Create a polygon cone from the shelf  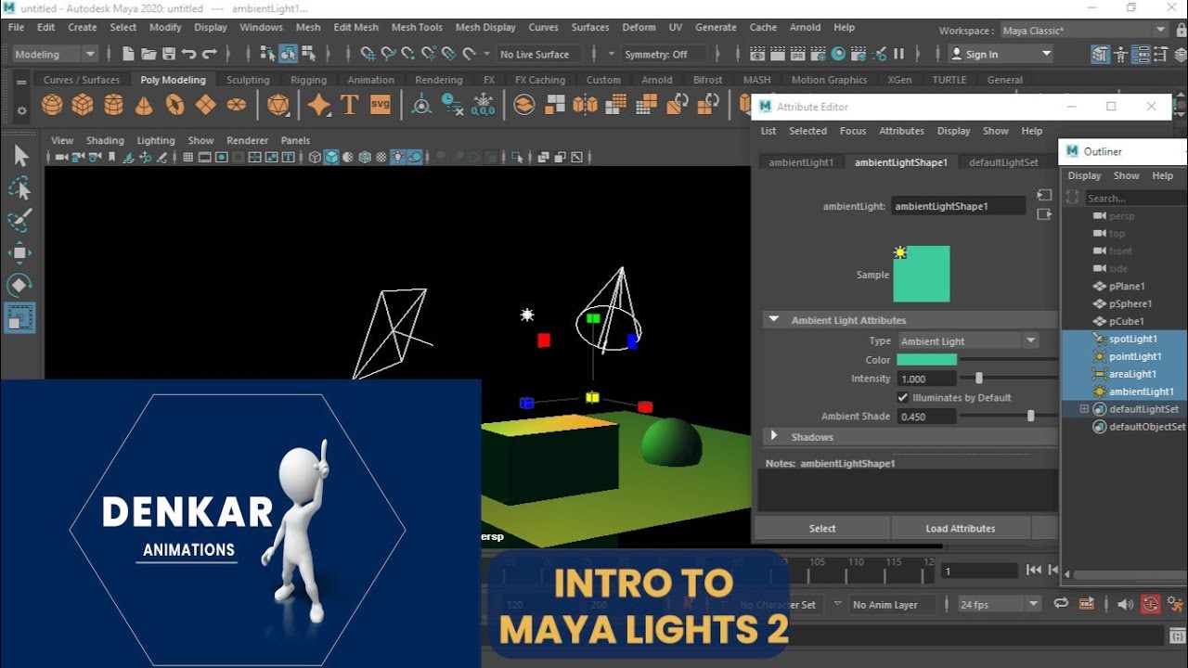pyautogui.click(x=144, y=105)
